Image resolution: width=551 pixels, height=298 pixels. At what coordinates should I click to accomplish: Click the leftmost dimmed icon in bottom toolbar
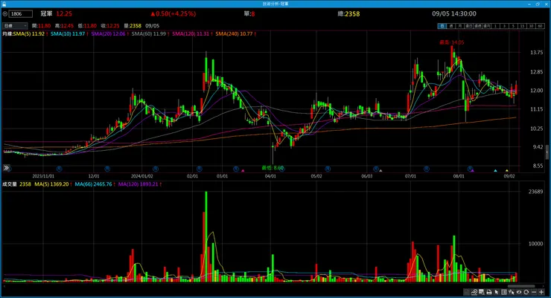click(466, 292)
